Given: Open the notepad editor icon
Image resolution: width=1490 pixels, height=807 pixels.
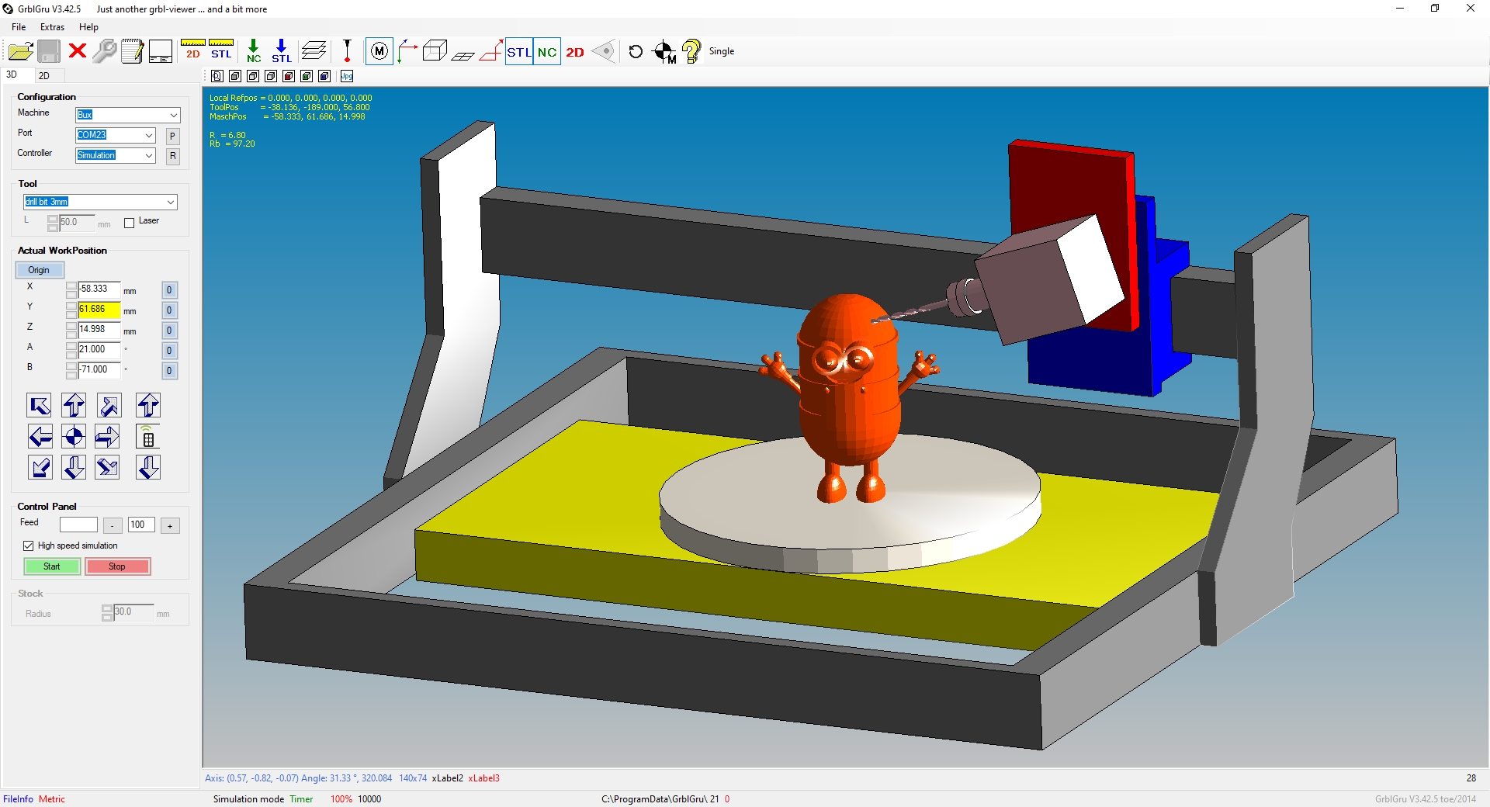Looking at the screenshot, I should pos(132,51).
